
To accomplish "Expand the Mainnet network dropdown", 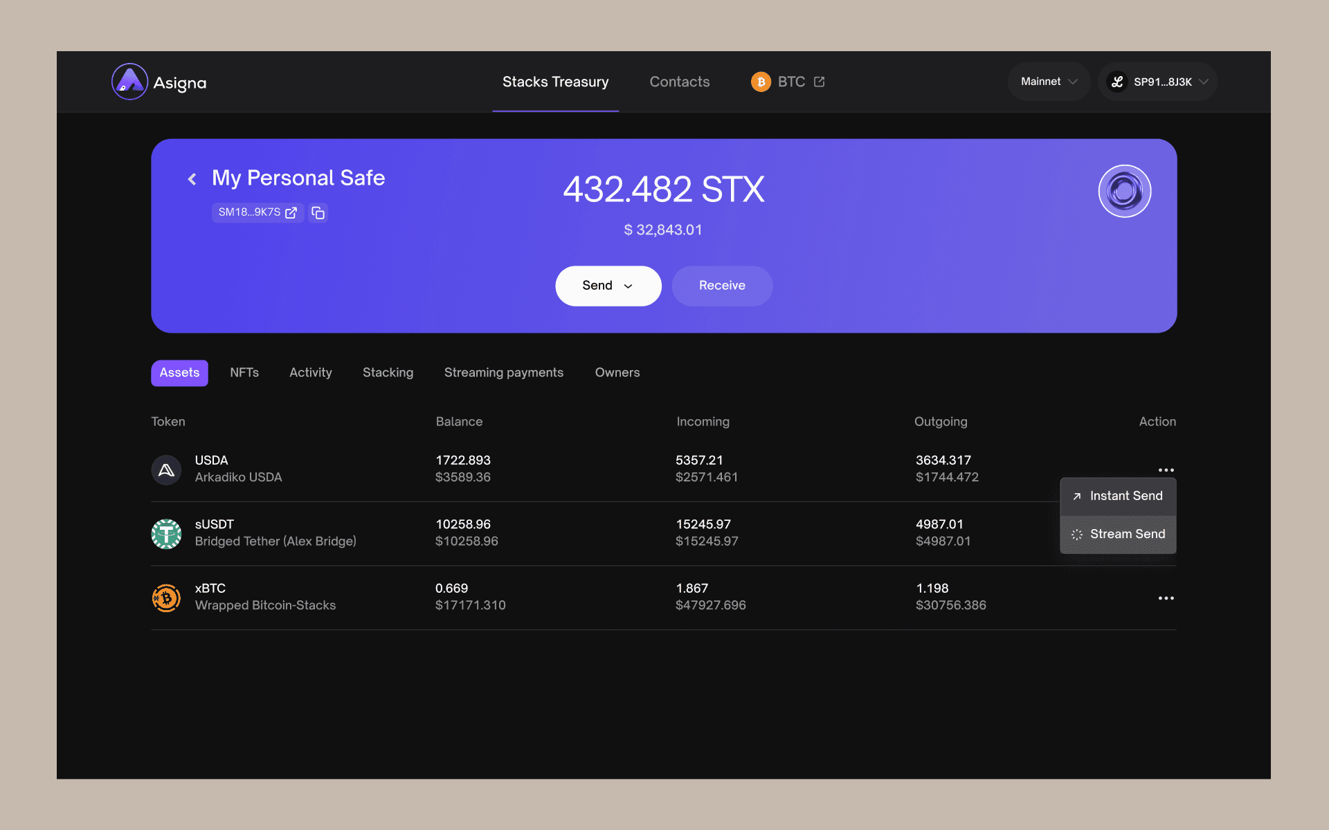I will 1049,82.
